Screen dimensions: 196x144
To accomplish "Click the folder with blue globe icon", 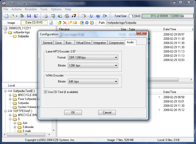I will (92, 23).
